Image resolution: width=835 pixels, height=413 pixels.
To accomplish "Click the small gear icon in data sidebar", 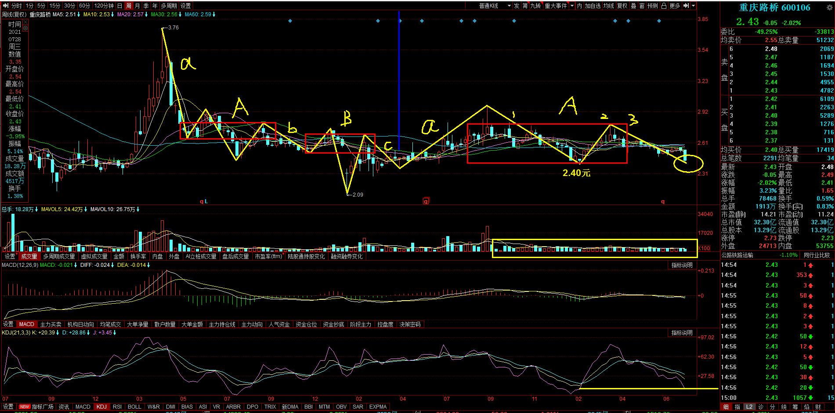I will [25, 28].
